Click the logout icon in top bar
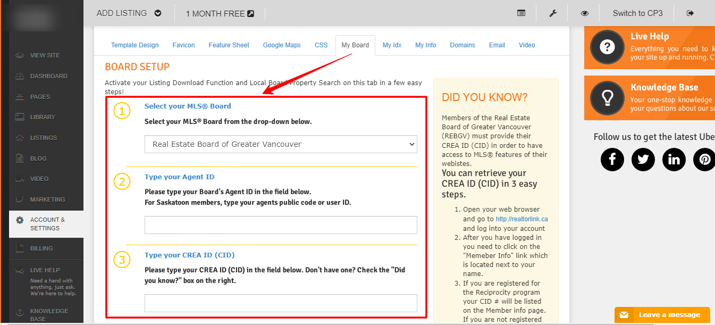The image size is (715, 325). pyautogui.click(x=690, y=13)
